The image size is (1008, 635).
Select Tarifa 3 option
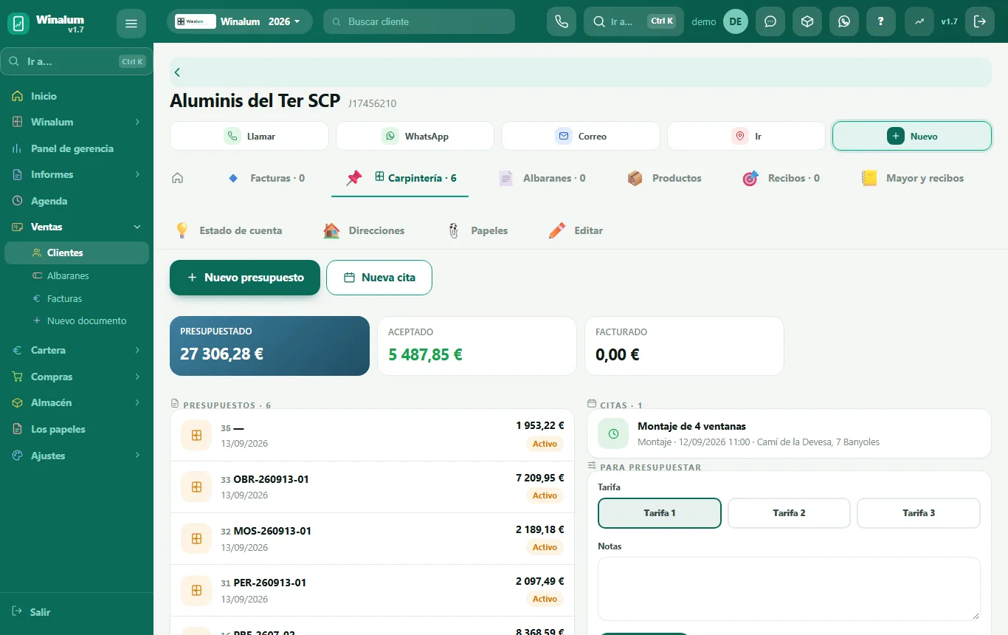pyautogui.click(x=919, y=513)
